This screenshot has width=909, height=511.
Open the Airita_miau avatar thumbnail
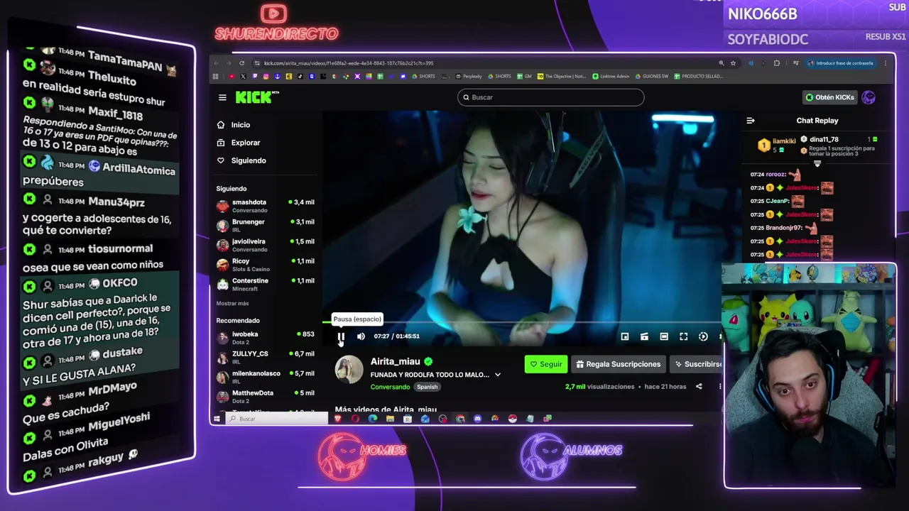(x=349, y=370)
